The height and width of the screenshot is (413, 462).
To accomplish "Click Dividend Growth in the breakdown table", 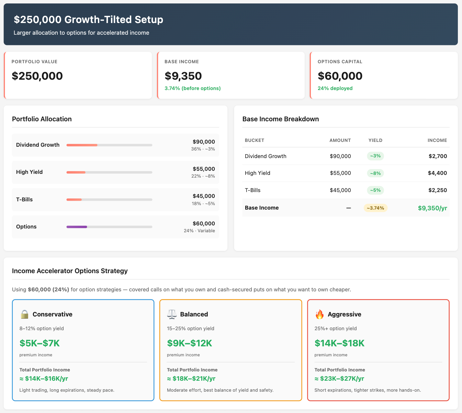I will point(266,156).
